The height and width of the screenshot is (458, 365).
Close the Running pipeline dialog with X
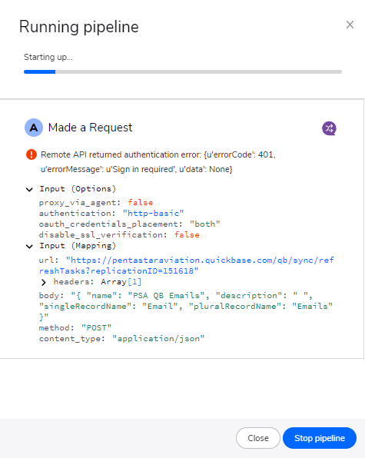click(x=350, y=25)
